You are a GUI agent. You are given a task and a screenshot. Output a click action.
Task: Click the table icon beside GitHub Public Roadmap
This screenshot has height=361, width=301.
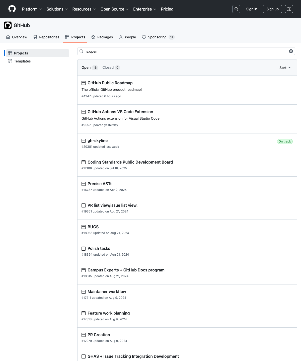84,83
